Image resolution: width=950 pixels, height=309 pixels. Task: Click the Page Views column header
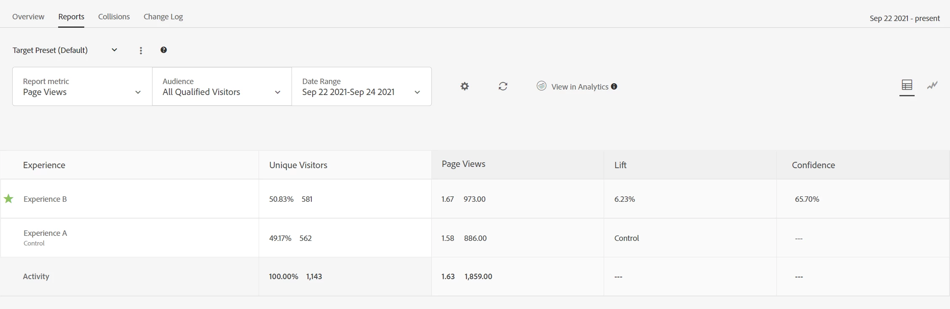[463, 164]
